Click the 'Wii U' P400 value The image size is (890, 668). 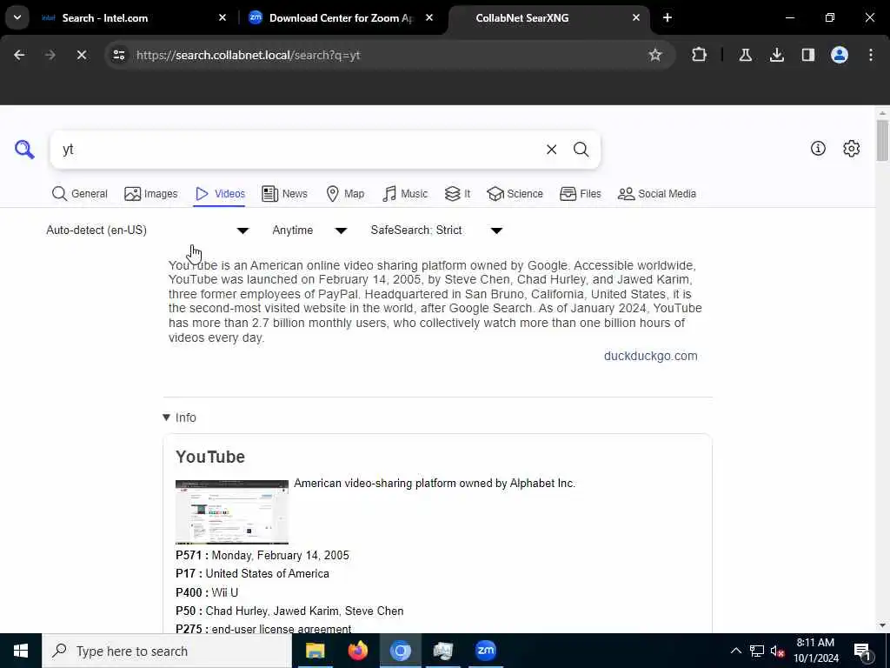pyautogui.click(x=225, y=592)
